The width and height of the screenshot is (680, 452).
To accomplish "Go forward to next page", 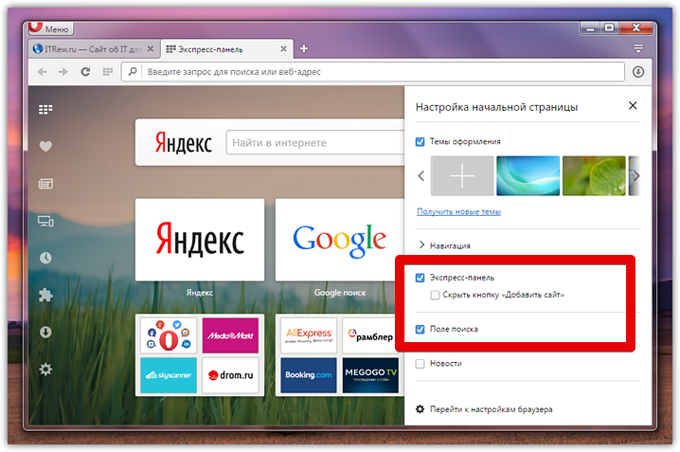I will (x=63, y=72).
